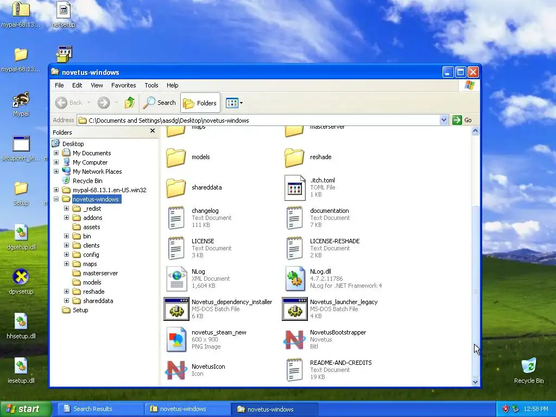This screenshot has height=417, width=556.
Task: Select the changelog text document icon
Action: tap(176, 218)
